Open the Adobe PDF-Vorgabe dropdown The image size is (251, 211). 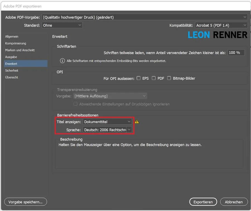point(145,17)
